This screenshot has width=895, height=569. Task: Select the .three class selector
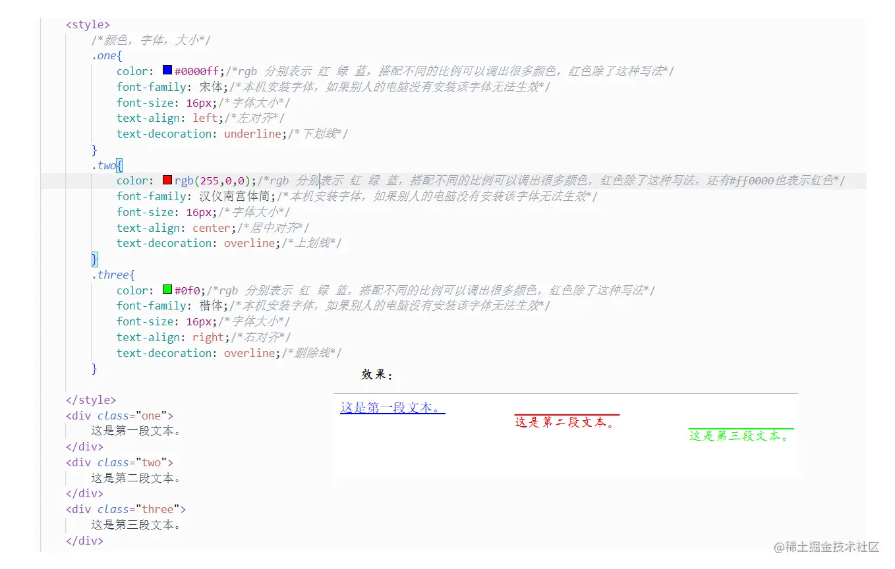pyautogui.click(x=111, y=275)
